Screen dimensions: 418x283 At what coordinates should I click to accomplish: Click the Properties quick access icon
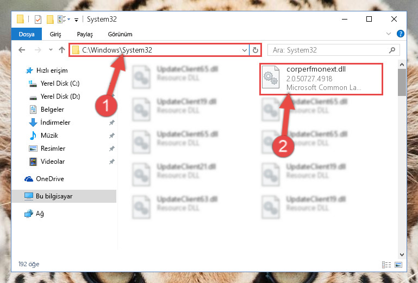click(38, 20)
